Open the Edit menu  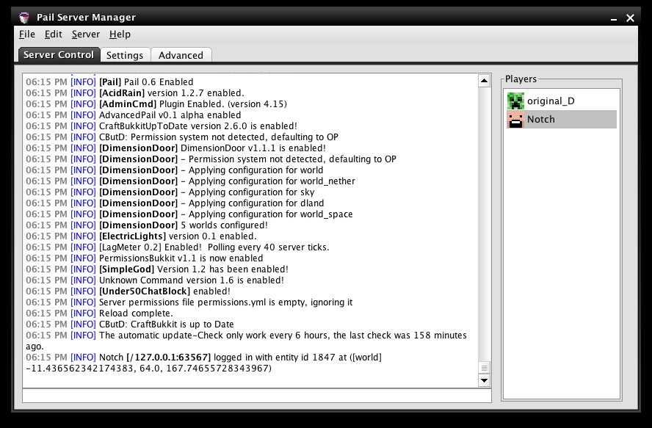[x=53, y=34]
